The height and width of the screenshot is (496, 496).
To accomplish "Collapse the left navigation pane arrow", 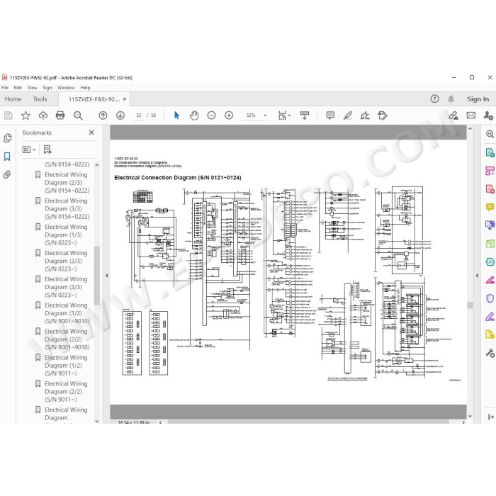I will tap(106, 276).
